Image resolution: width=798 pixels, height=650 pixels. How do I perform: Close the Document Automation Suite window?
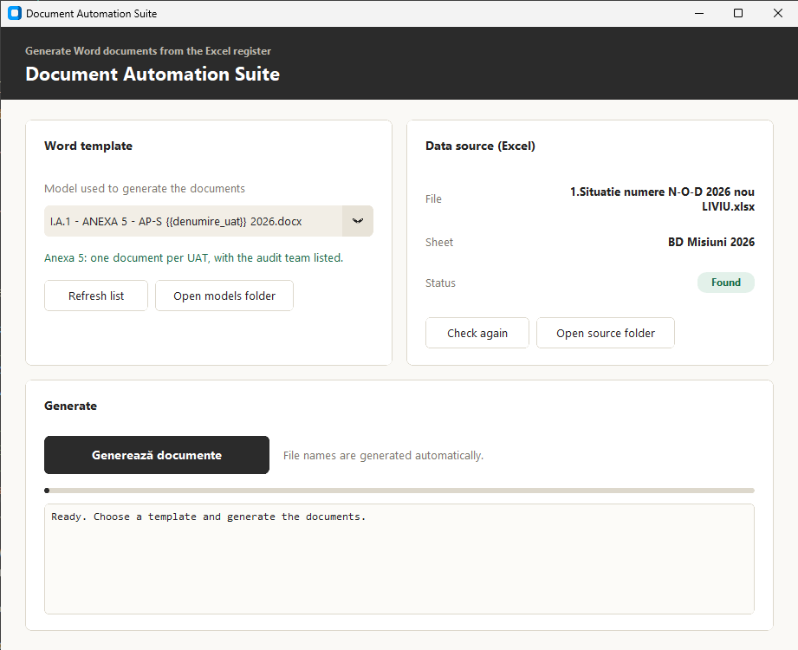coord(778,13)
